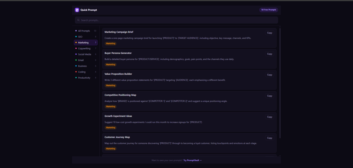353x168 pixels.
Task: Open the Try PromptVault link
Action: 192,160
